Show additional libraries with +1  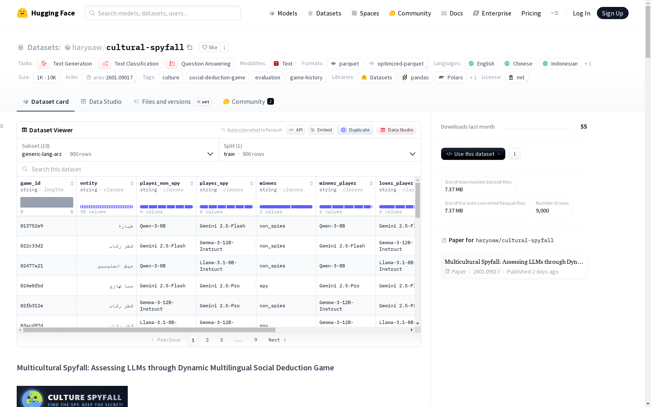coord(473,77)
